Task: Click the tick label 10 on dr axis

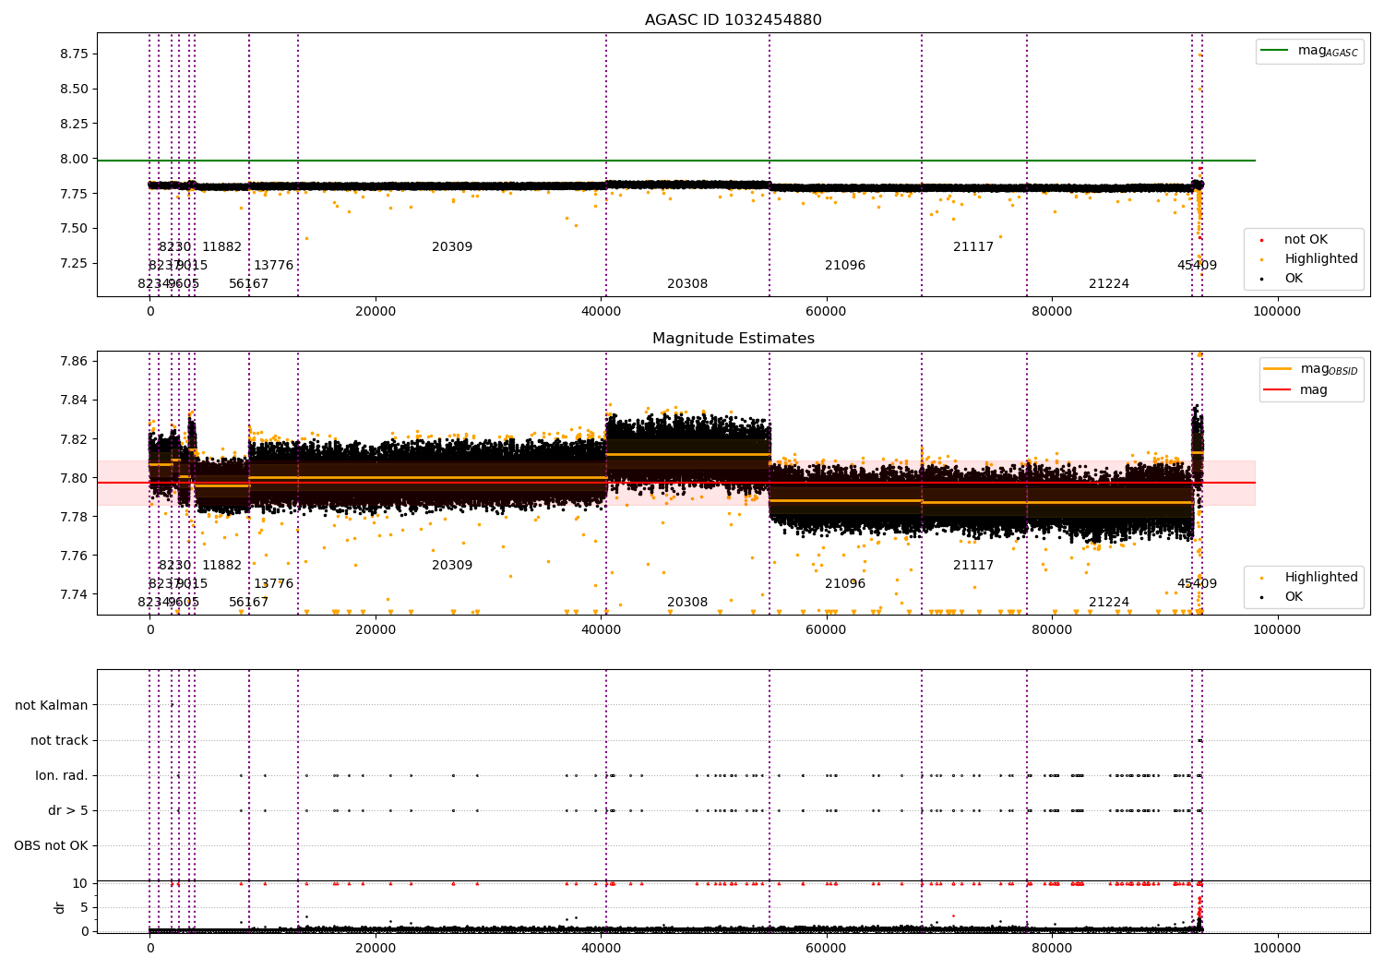Action: click(80, 883)
